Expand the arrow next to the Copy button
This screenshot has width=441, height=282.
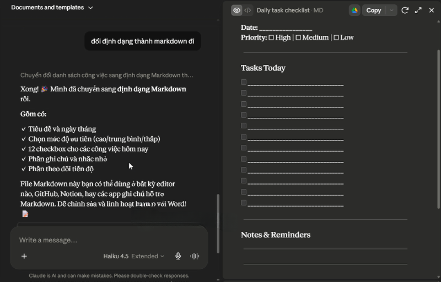point(391,10)
